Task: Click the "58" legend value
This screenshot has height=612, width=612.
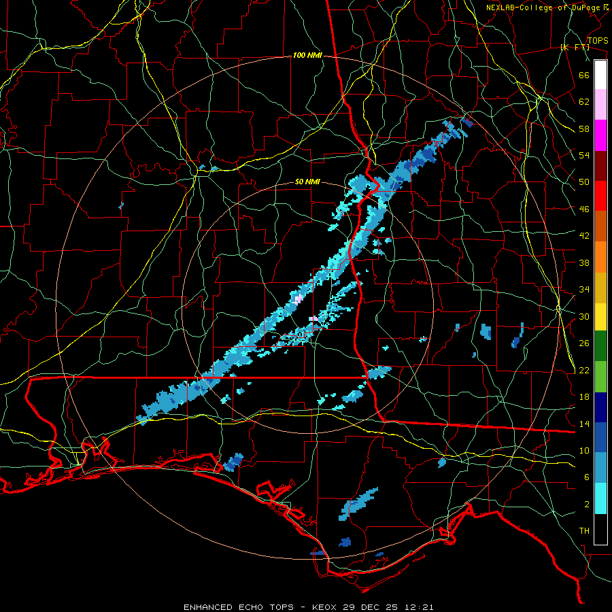Action: pyautogui.click(x=584, y=129)
